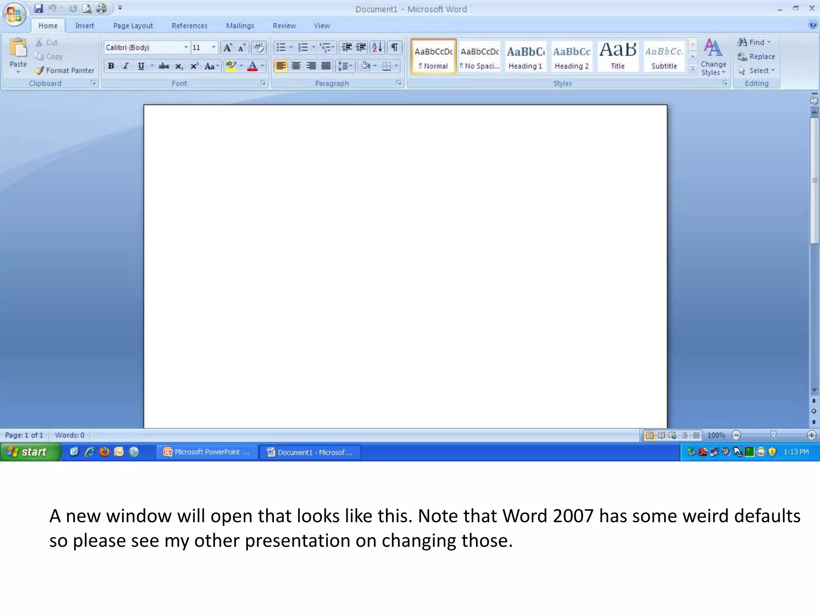This screenshot has width=820, height=615.
Task: Apply the Title style
Action: (x=618, y=57)
